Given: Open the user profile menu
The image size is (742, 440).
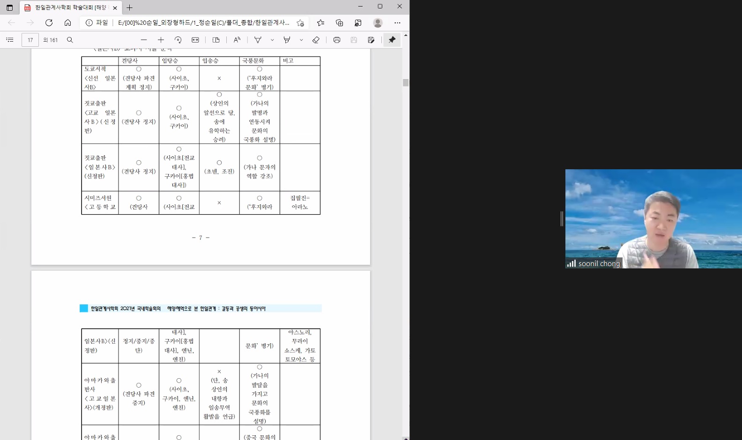Looking at the screenshot, I should (378, 22).
